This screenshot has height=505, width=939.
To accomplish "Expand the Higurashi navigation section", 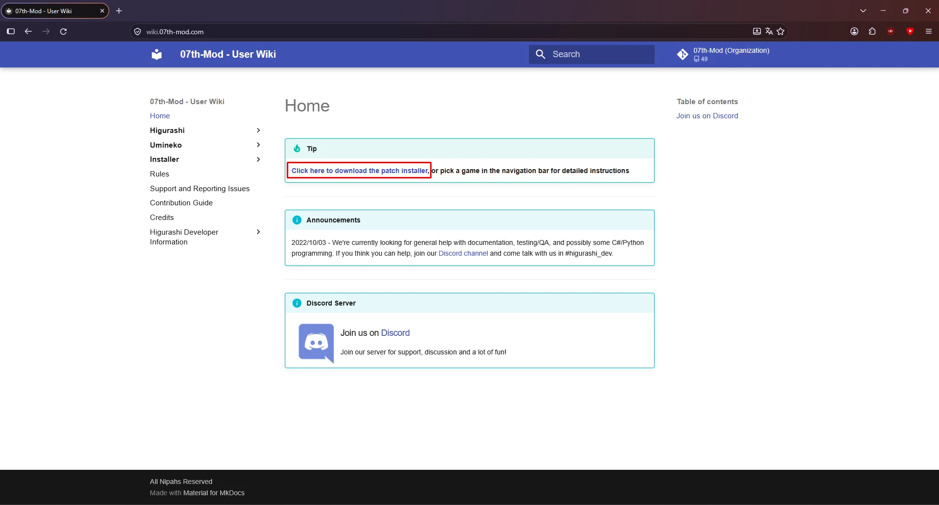I will click(x=258, y=131).
